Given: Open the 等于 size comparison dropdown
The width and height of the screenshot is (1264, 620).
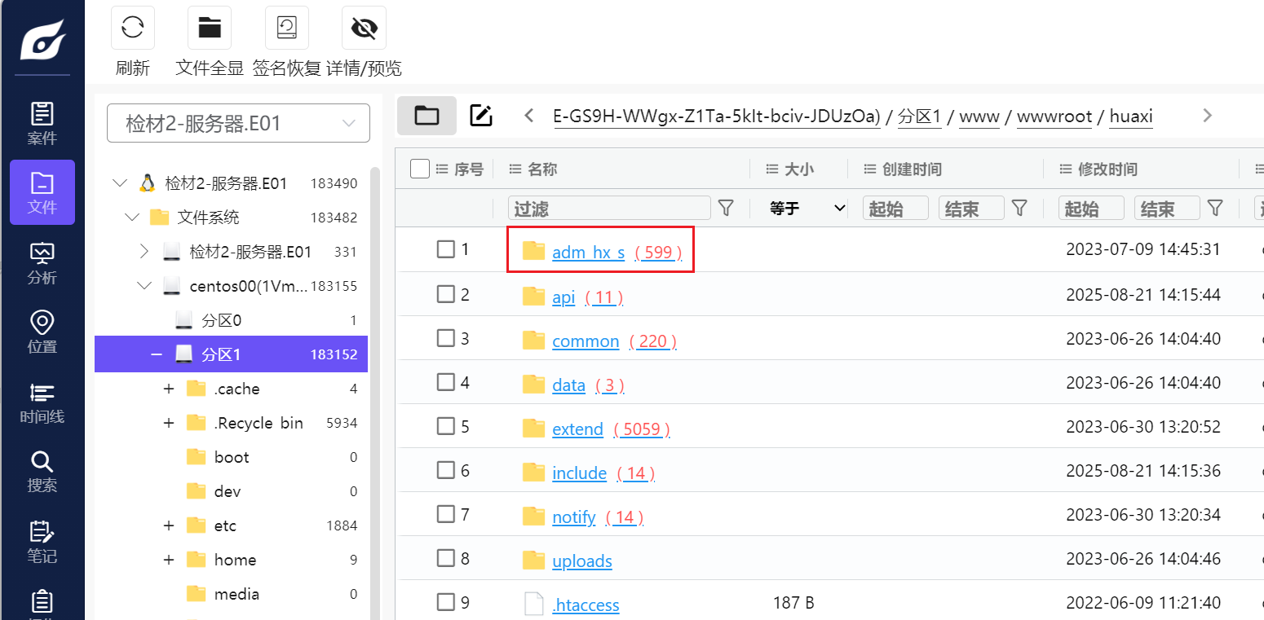Looking at the screenshot, I should point(807,209).
